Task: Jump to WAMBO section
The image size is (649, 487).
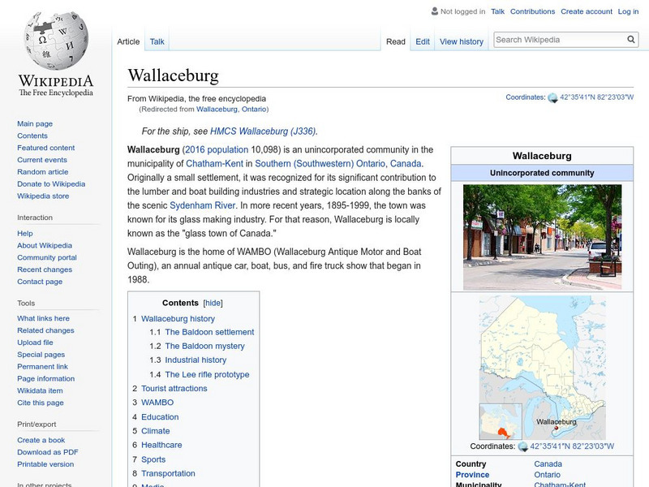Action: point(157,402)
